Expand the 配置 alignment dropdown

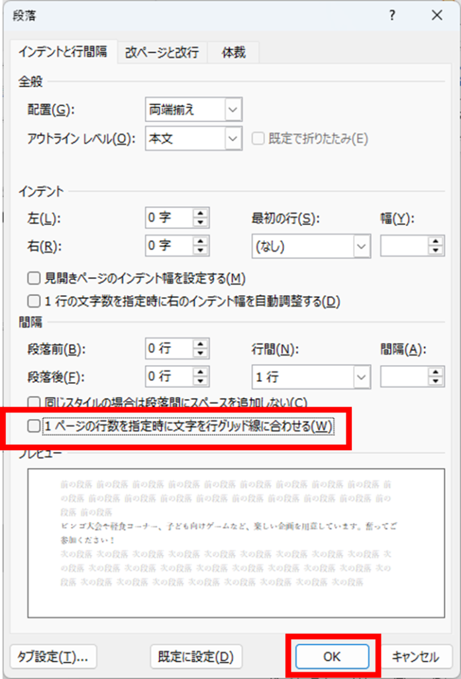pyautogui.click(x=232, y=108)
